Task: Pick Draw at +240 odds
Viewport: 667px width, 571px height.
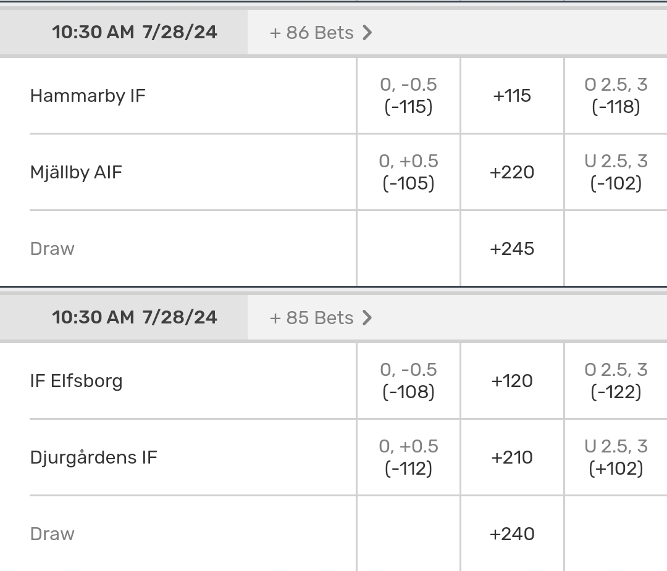Action: pos(512,534)
